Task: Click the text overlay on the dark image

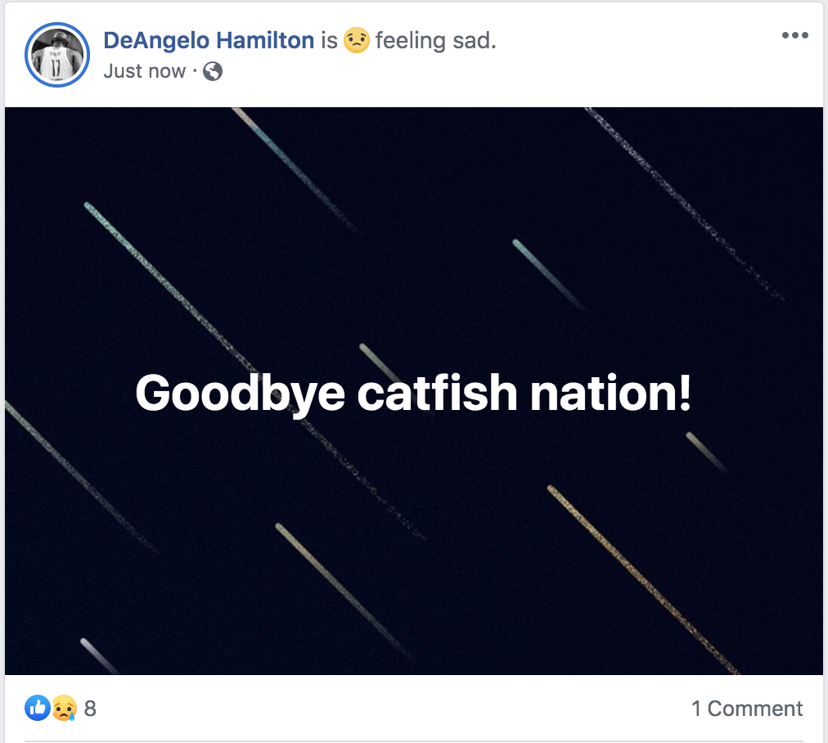Action: coord(414,394)
